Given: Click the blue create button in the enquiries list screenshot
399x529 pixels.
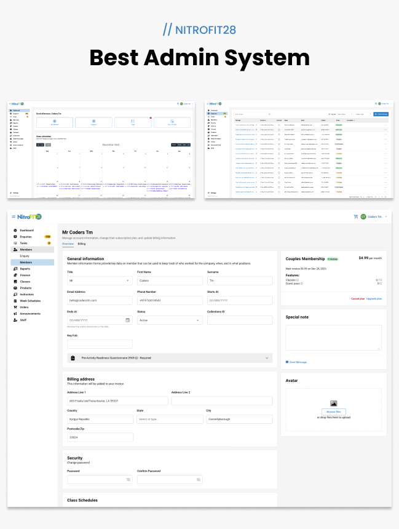Looking at the screenshot, I should click(381, 114).
